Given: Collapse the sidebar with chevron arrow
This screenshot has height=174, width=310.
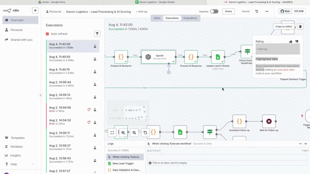Looking at the screenshot, I should click(x=41, y=95).
